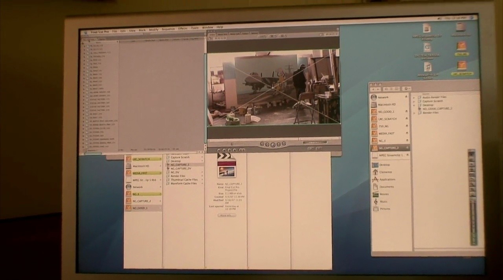Select NG_CAPTURE_DV in column view
Image resolution: width=503 pixels, height=280 pixels.
[x=185, y=169]
